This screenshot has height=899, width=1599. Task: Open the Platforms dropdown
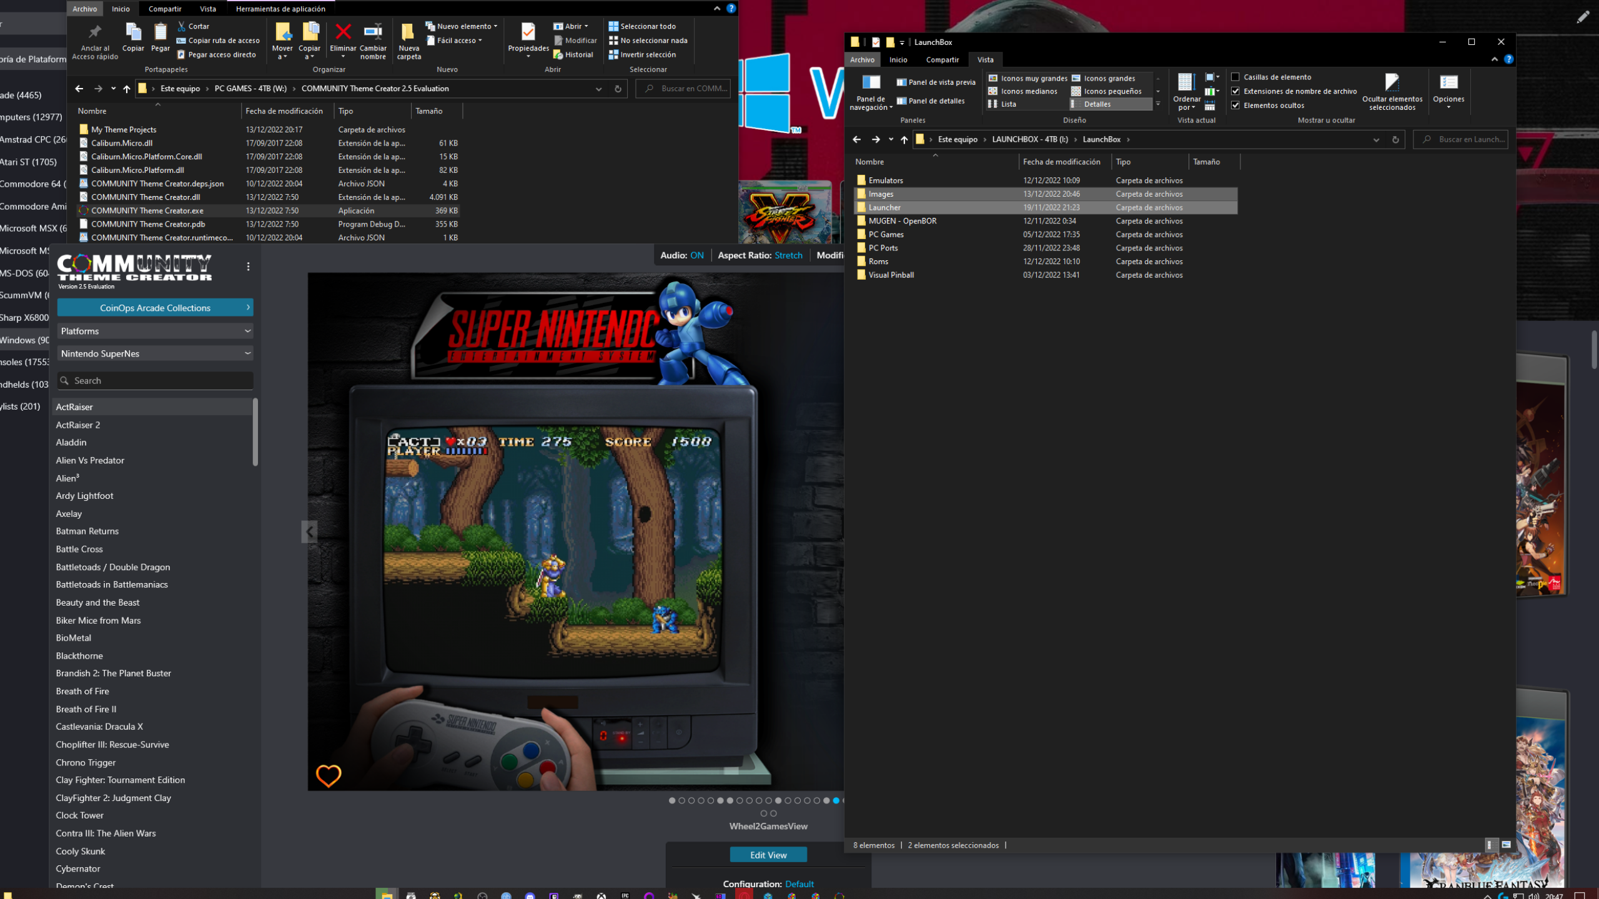pos(156,331)
